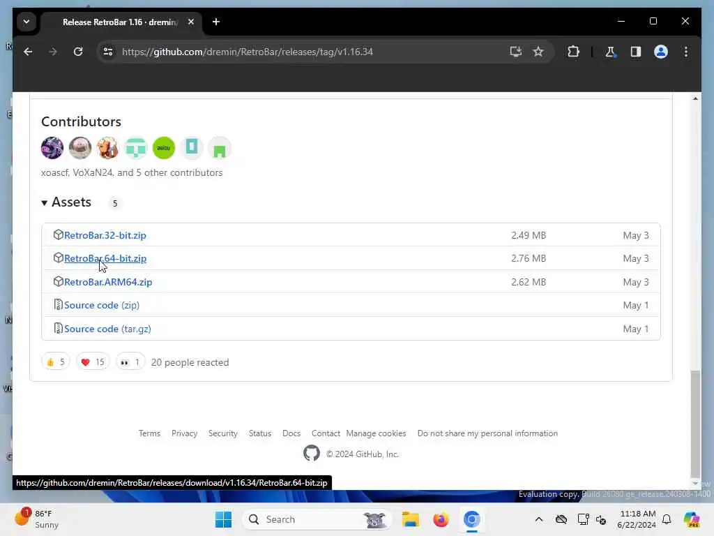Screen dimensions: 714x536
Task: Open a new browser tab
Action: (216, 22)
